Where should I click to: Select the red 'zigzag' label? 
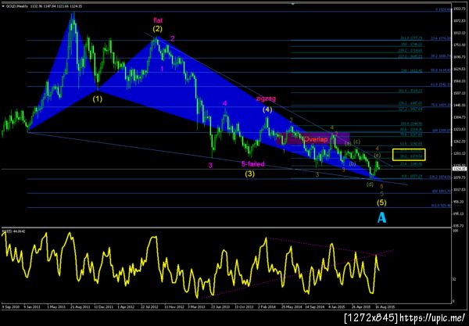click(x=266, y=99)
